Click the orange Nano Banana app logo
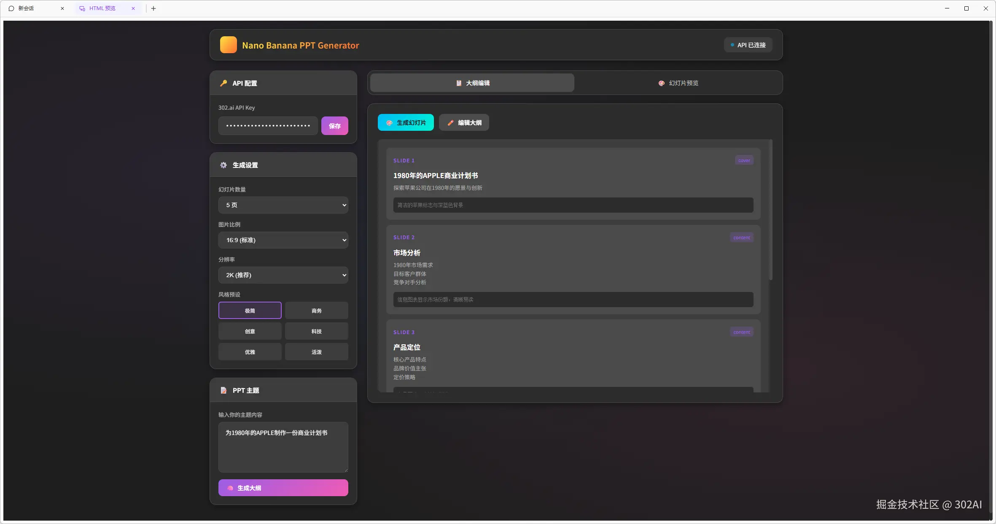The image size is (996, 524). coord(228,45)
